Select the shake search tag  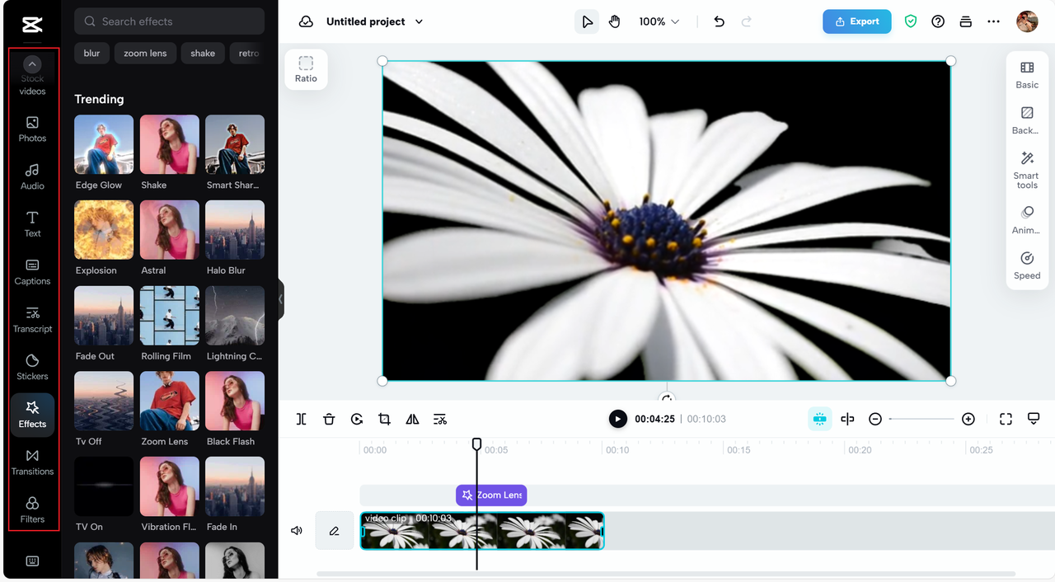(x=203, y=53)
